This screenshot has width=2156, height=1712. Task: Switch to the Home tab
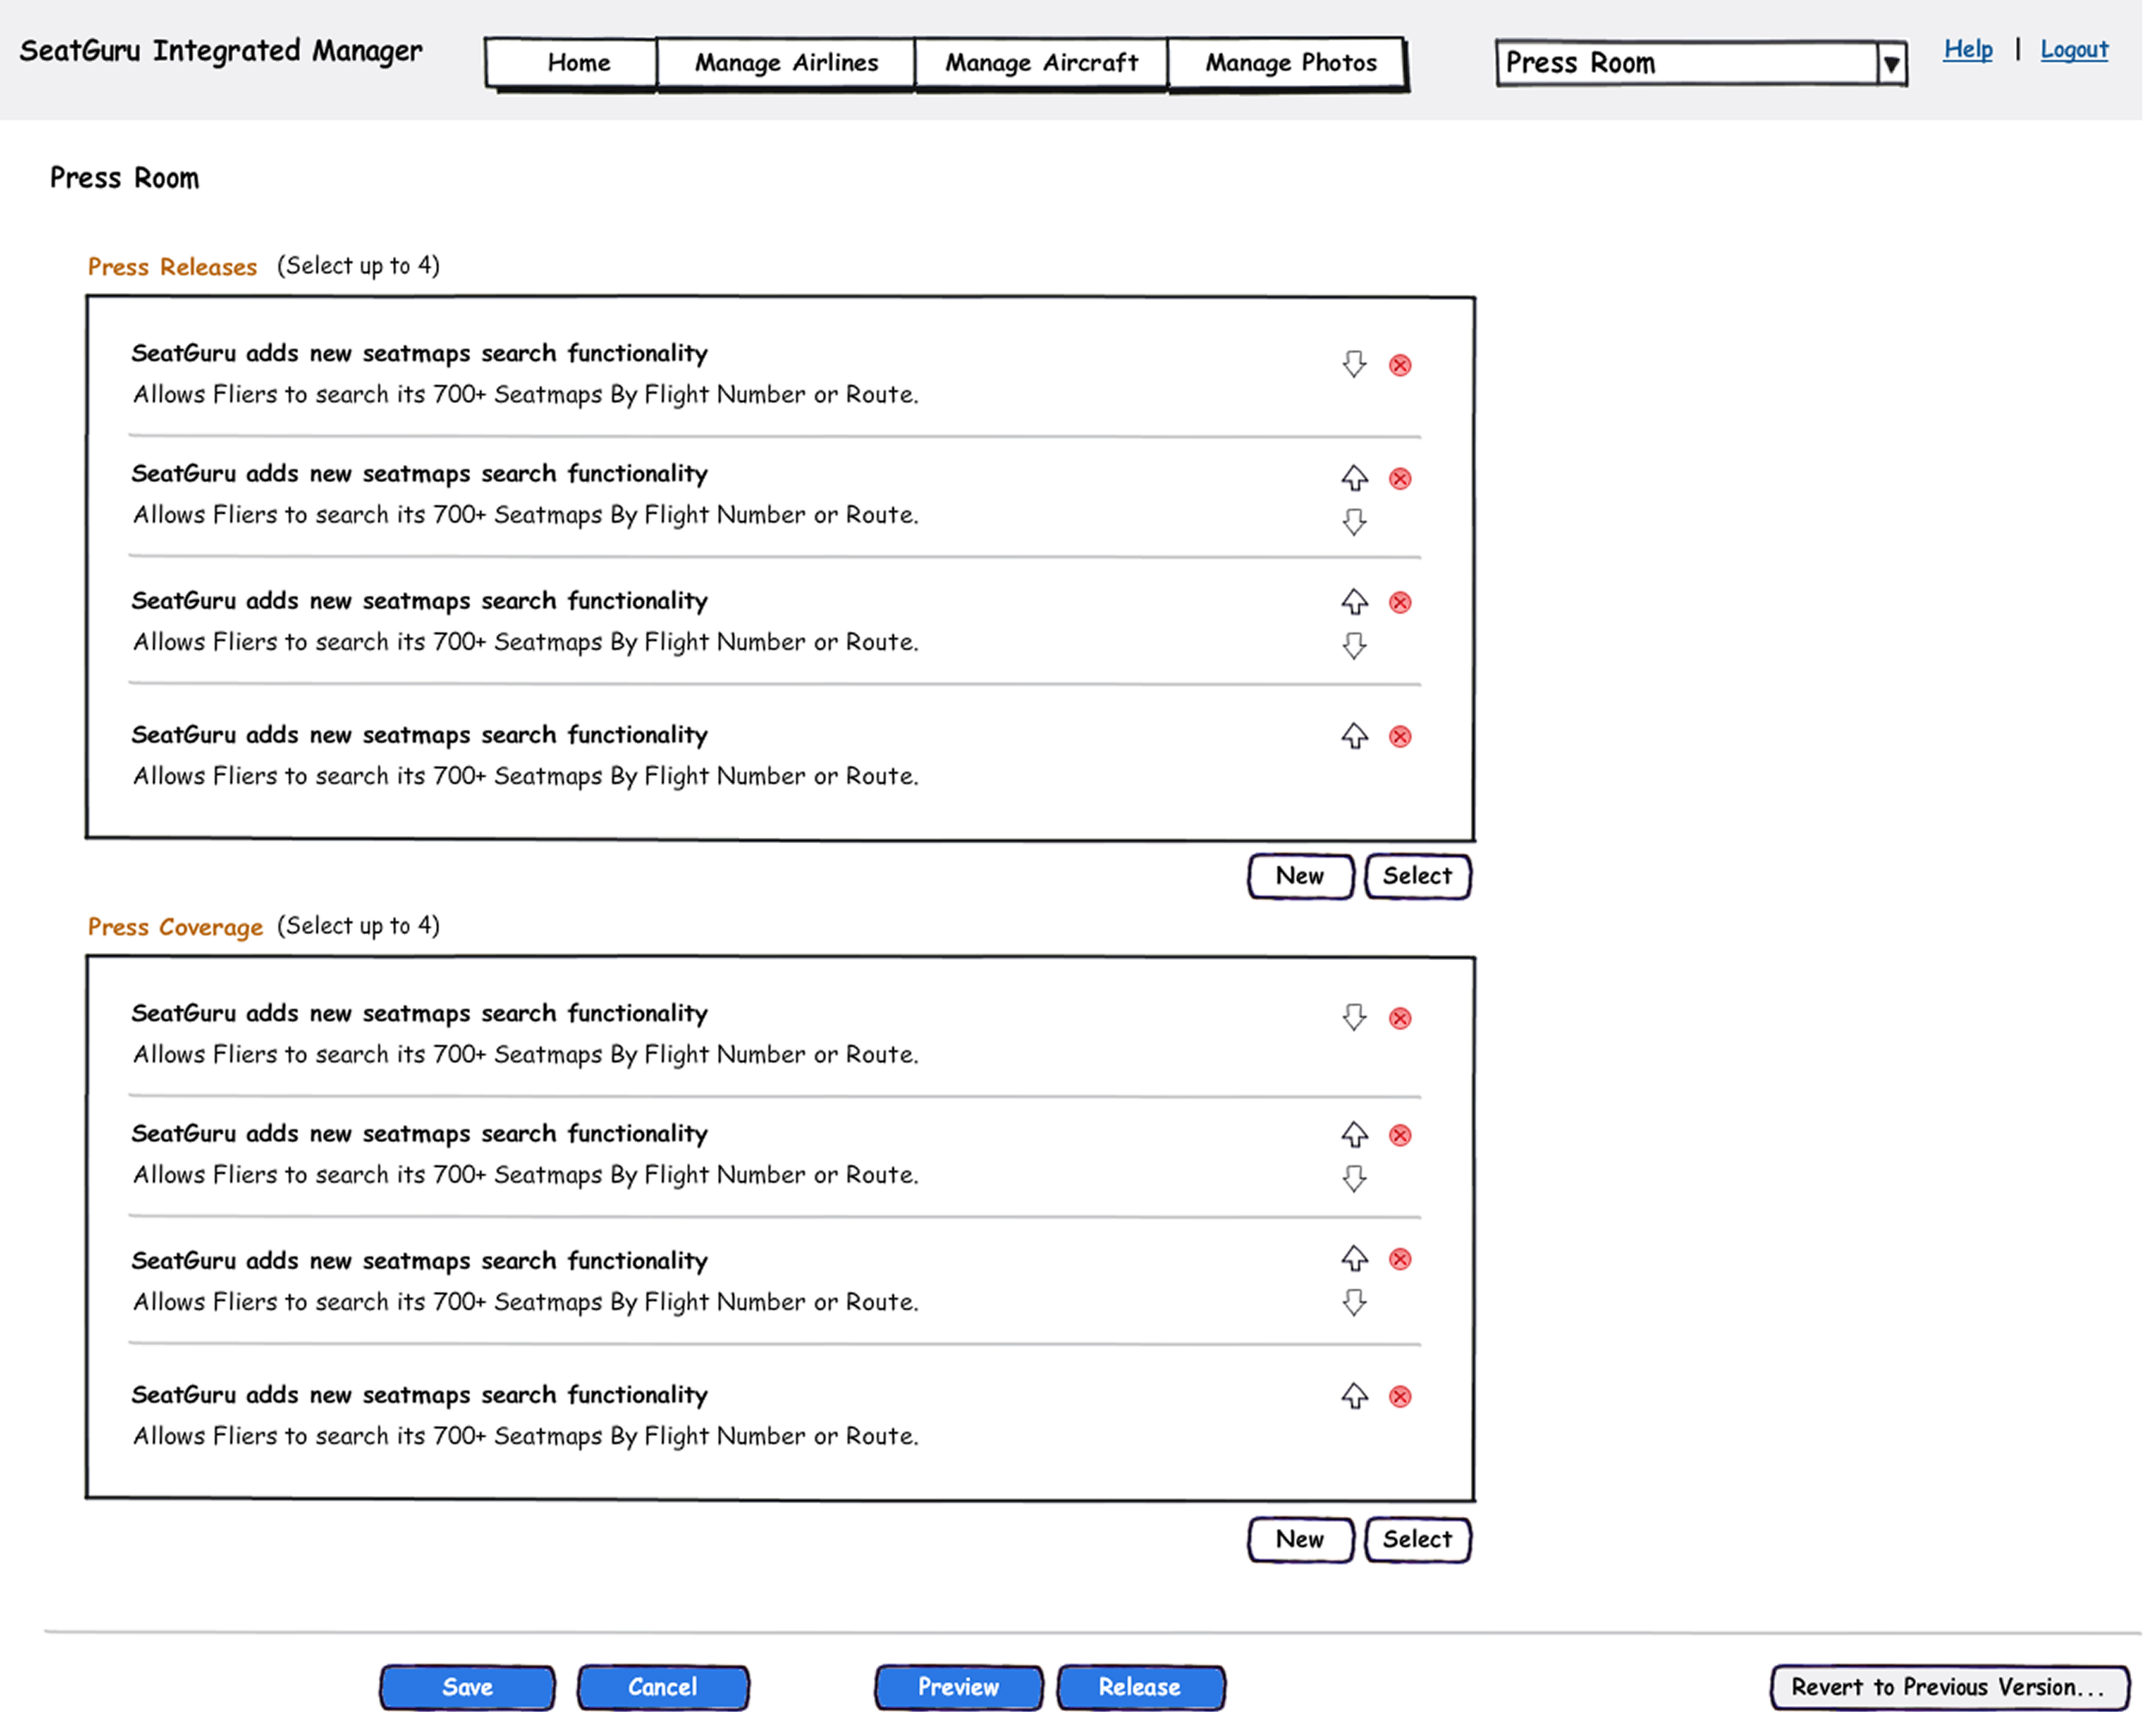[x=578, y=63]
